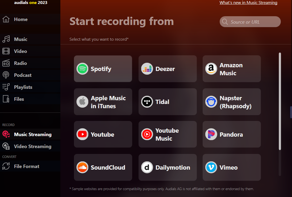Click the search magnifier icon

click(x=225, y=22)
